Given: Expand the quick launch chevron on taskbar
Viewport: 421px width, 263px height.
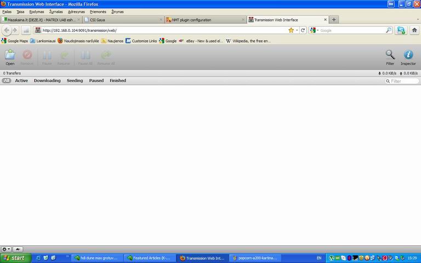Looking at the screenshot, I should [67, 256].
